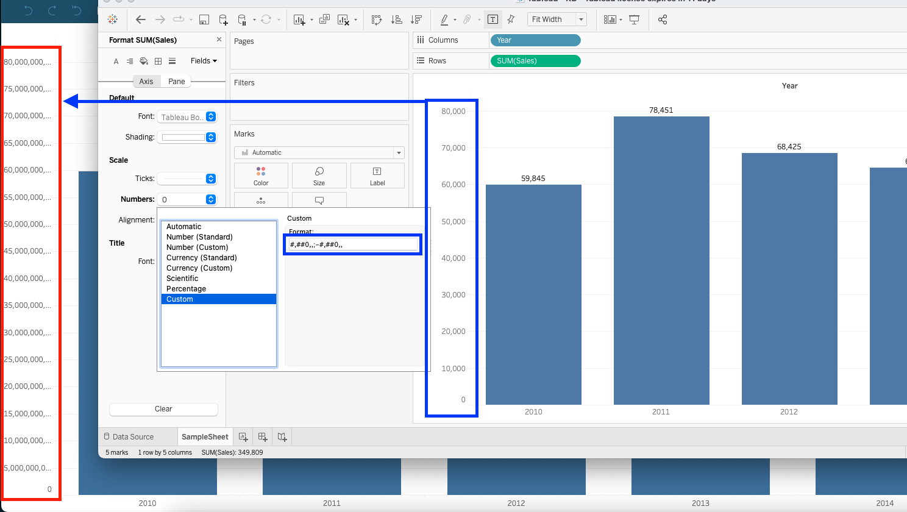Screen dimensions: 907x512
Task: Click the Share workbook icon
Action: tap(663, 20)
